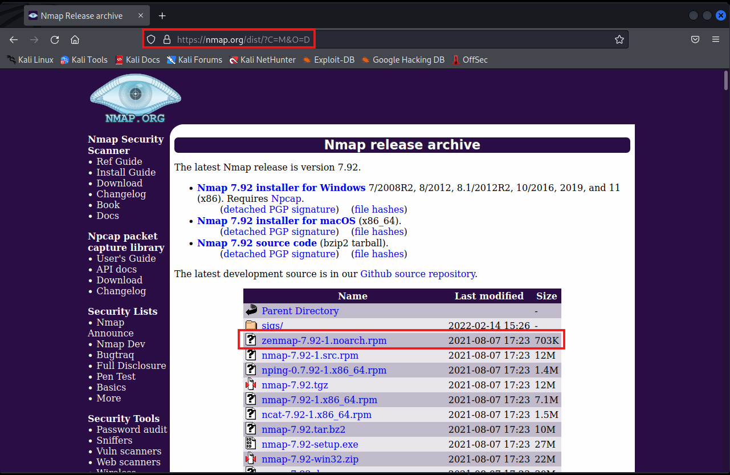Open the Ref Guide sidebar link
The width and height of the screenshot is (730, 475).
119,161
